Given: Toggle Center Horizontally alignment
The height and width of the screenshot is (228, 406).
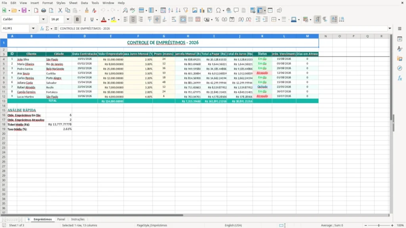Looking at the screenshot, I should click(133, 19).
